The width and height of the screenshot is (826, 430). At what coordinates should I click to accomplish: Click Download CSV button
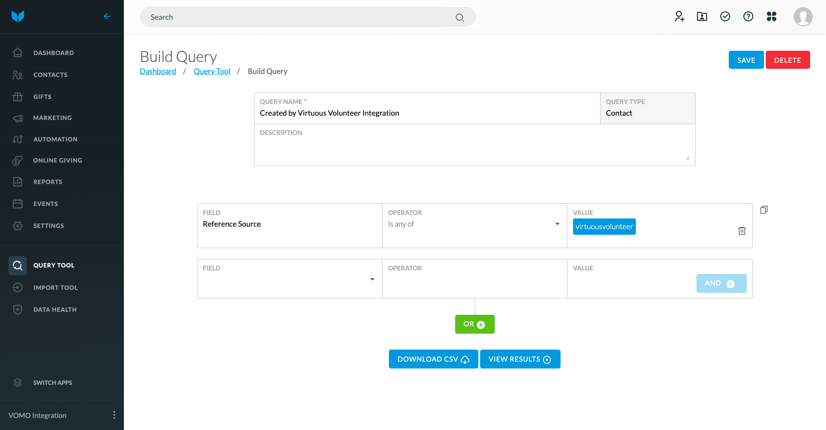pyautogui.click(x=433, y=359)
